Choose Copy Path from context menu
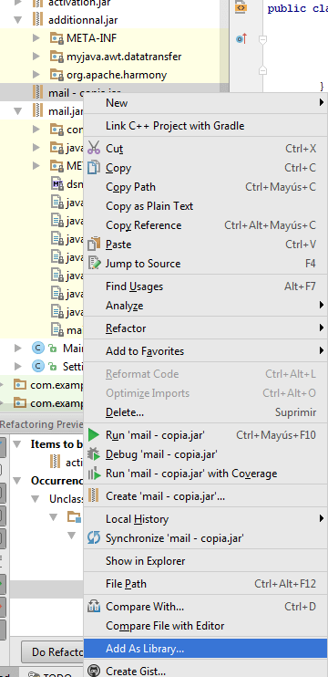 (205, 187)
